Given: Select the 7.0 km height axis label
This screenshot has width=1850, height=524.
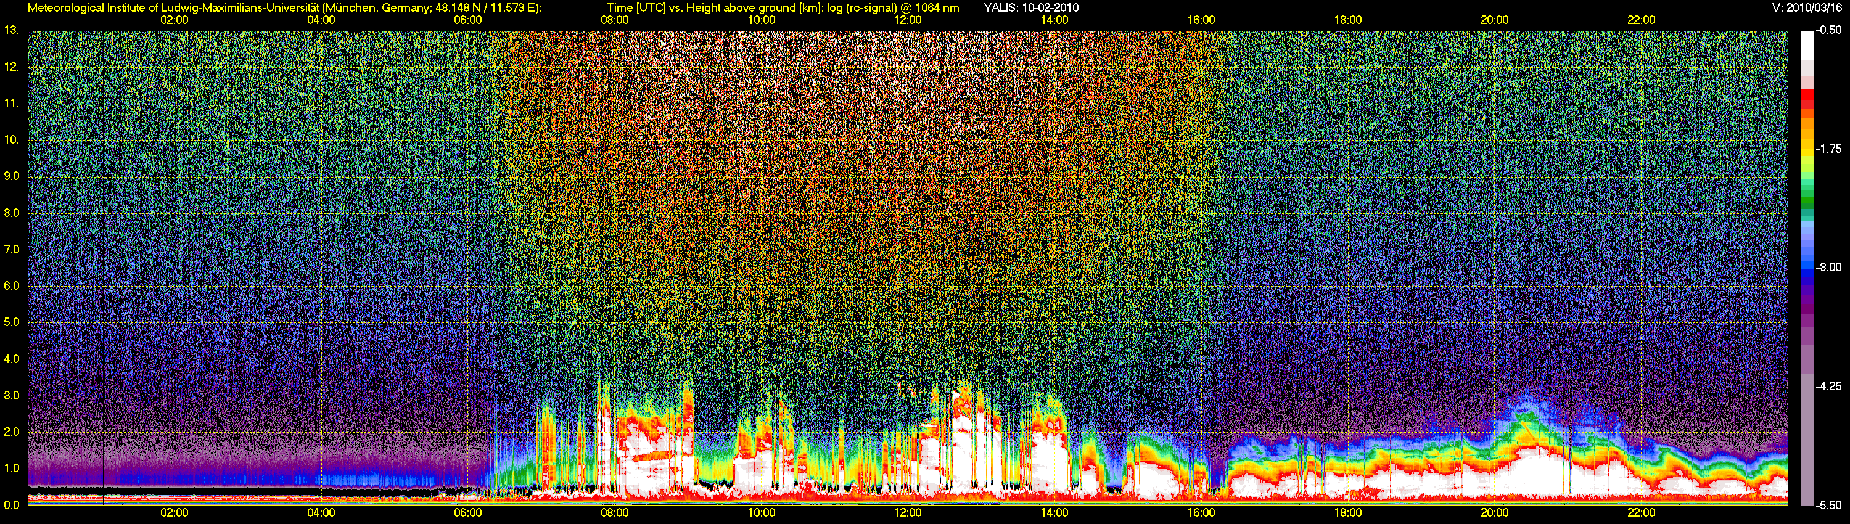Looking at the screenshot, I should click(x=12, y=249).
